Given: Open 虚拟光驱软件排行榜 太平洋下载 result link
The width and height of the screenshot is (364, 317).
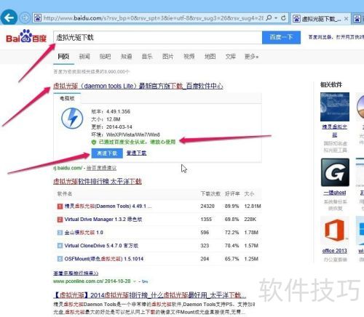Looking at the screenshot, I should (x=98, y=181).
